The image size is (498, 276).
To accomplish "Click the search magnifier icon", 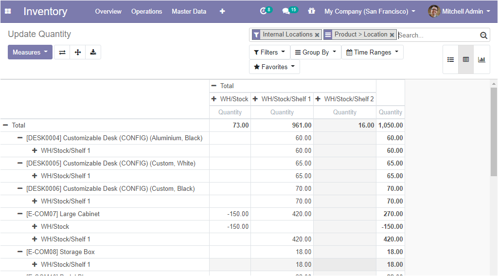I will coord(483,36).
